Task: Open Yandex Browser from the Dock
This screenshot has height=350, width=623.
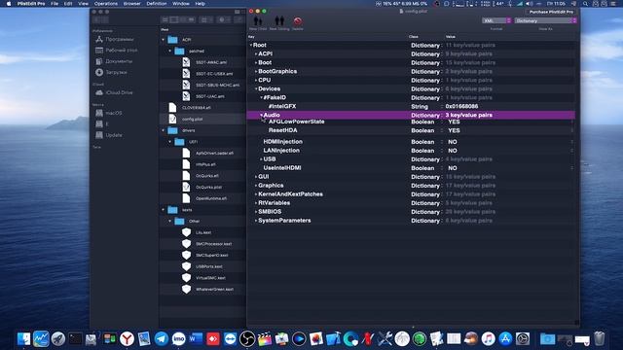Action: click(127, 339)
